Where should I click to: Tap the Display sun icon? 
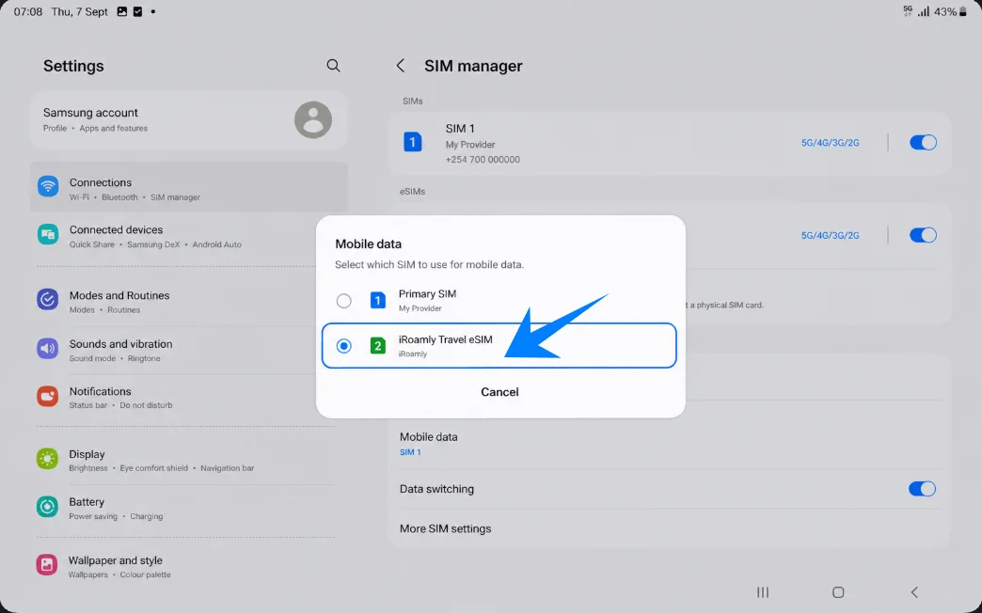[x=48, y=459]
